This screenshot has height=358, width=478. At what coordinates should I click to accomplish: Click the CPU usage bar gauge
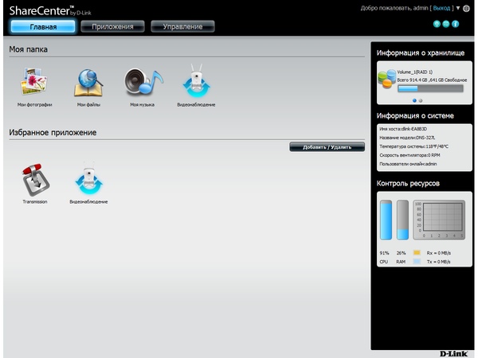pyautogui.click(x=386, y=220)
